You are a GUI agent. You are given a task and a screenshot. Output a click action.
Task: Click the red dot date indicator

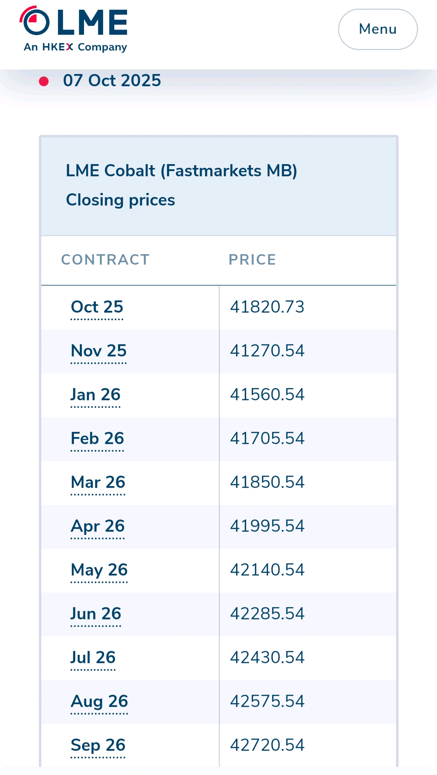click(x=44, y=81)
